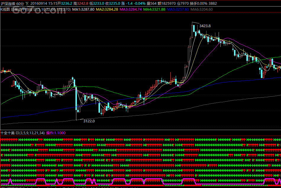The height and width of the screenshot is (188, 281).
Task: Select the MA1:3287.80 moving average label
Action: (83, 9)
